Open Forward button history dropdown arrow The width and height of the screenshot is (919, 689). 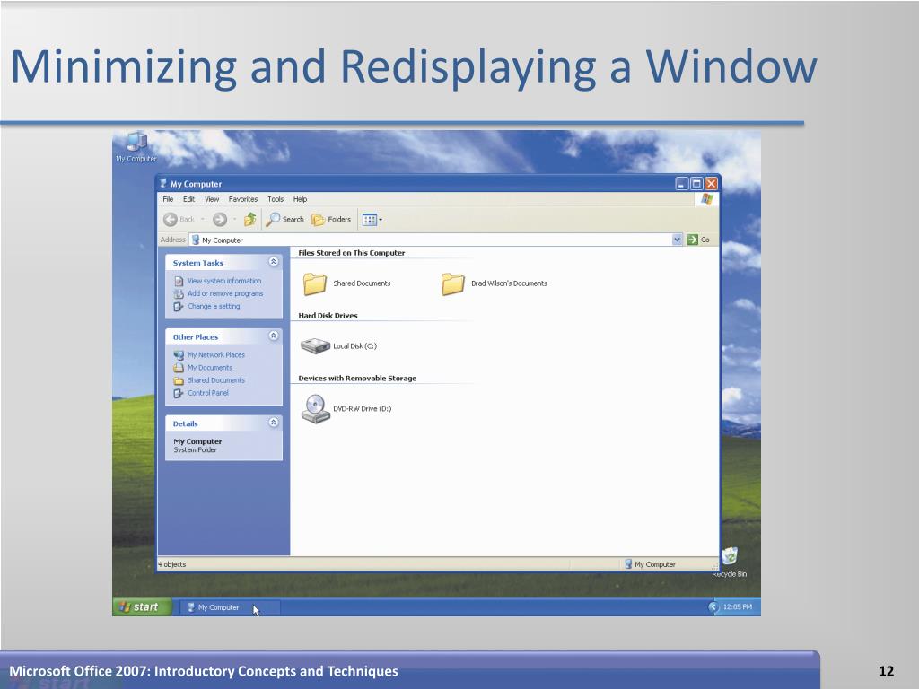click(x=234, y=220)
